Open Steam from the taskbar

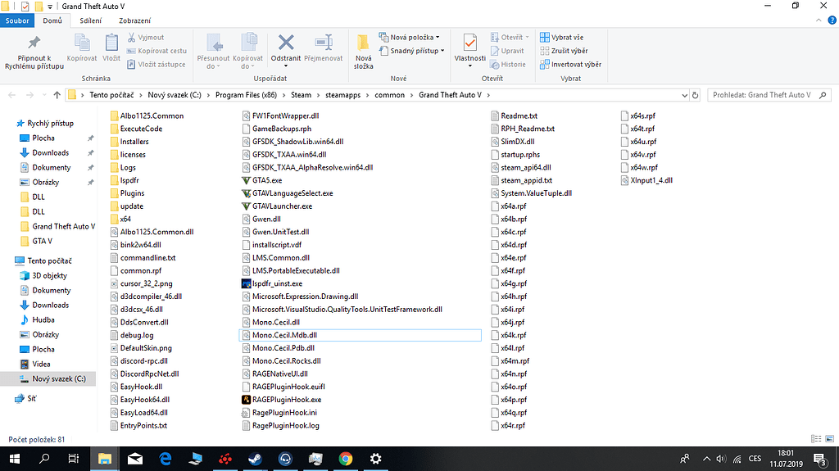256,459
